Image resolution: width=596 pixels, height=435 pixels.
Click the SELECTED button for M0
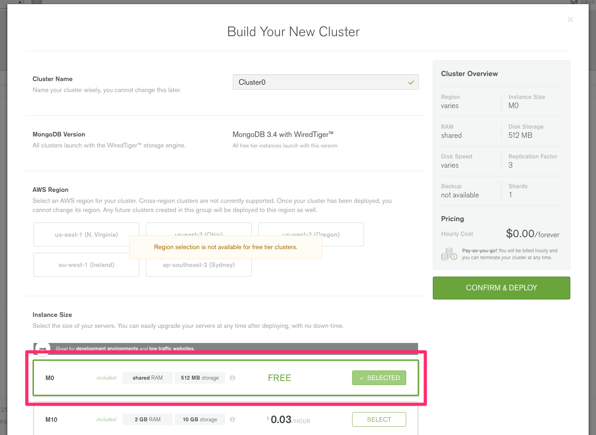point(379,378)
